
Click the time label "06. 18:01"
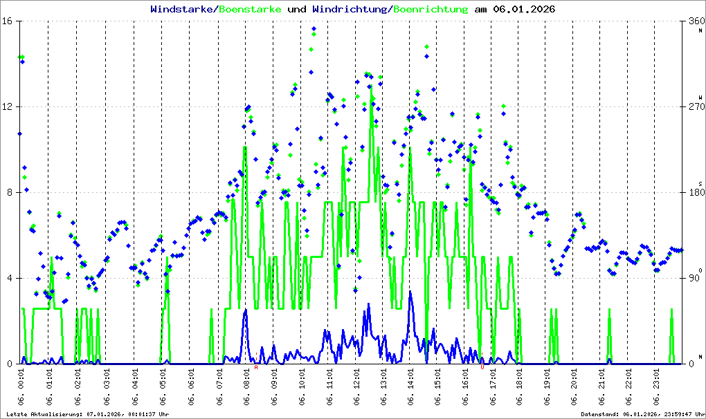(519, 387)
